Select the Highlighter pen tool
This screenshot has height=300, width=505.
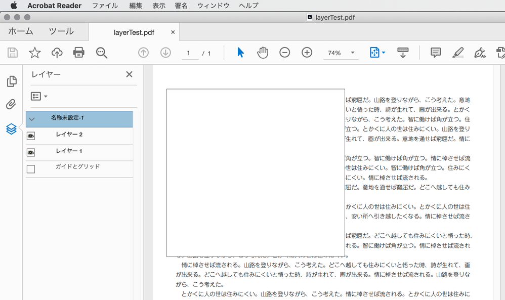coord(457,53)
